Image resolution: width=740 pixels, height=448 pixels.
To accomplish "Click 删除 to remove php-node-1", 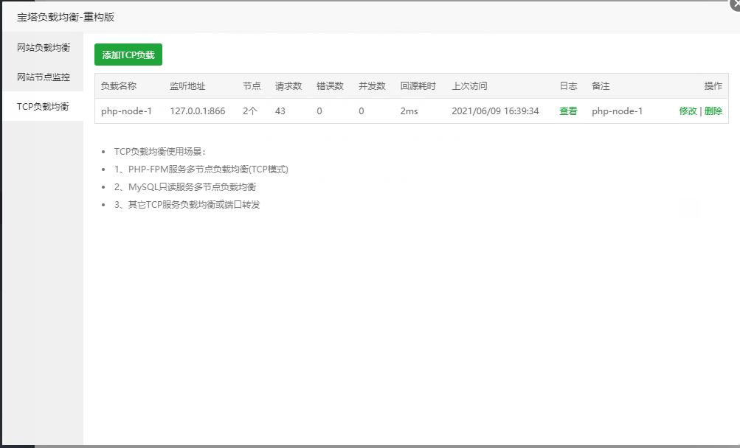I will (x=713, y=111).
